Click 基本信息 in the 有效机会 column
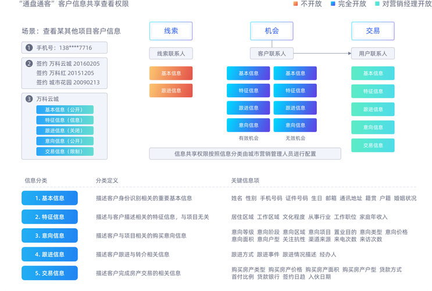The width and height of the screenshot is (432, 291). pos(248,73)
